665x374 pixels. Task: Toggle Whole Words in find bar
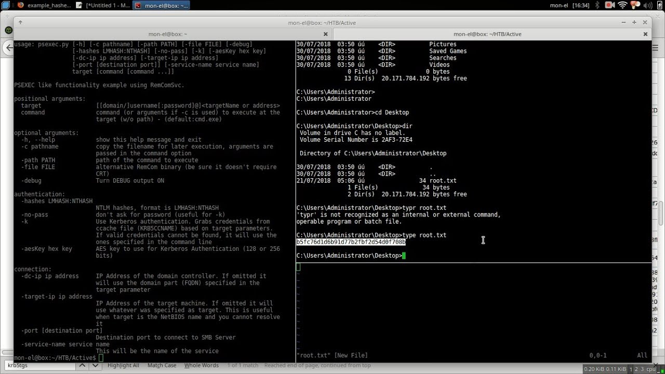click(202, 366)
